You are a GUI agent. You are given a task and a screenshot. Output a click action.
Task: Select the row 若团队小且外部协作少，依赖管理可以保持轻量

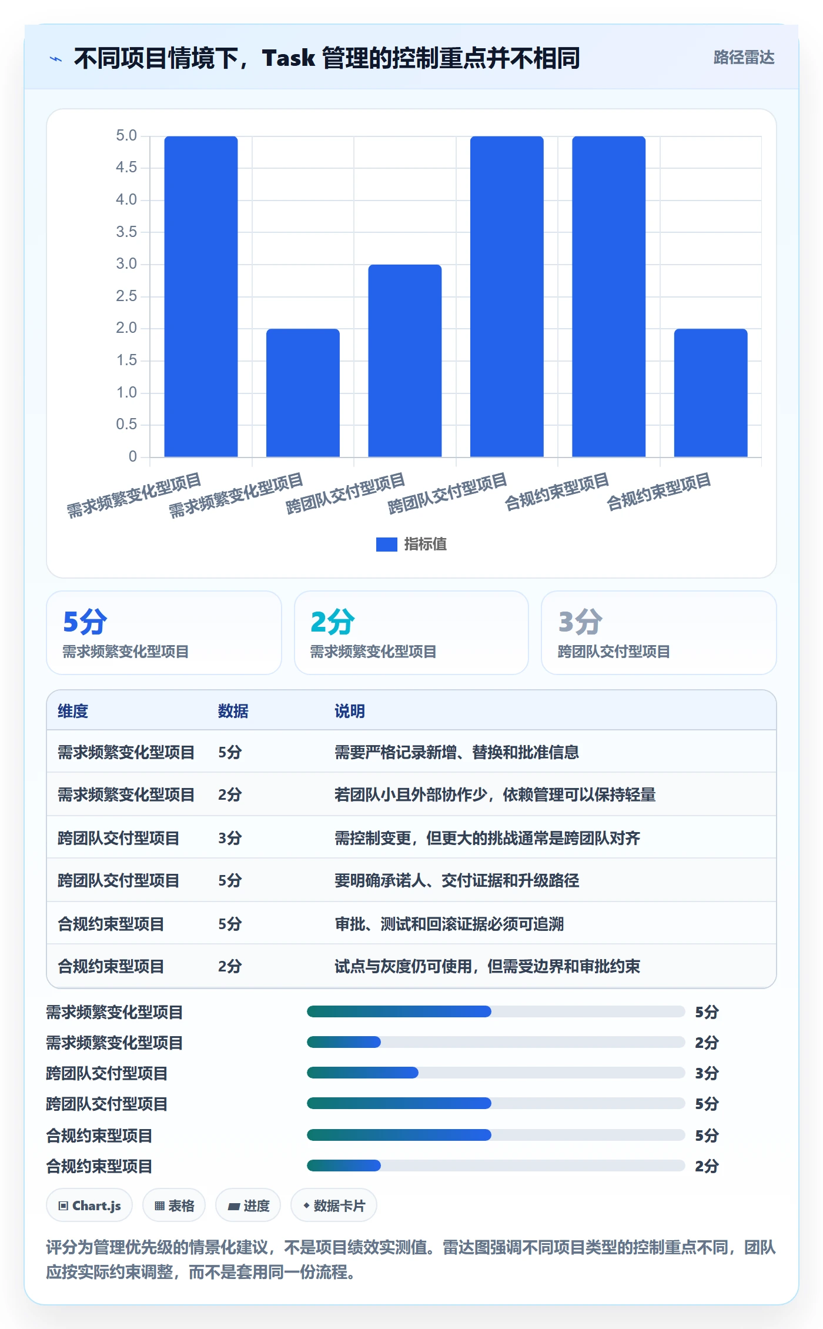click(x=411, y=794)
